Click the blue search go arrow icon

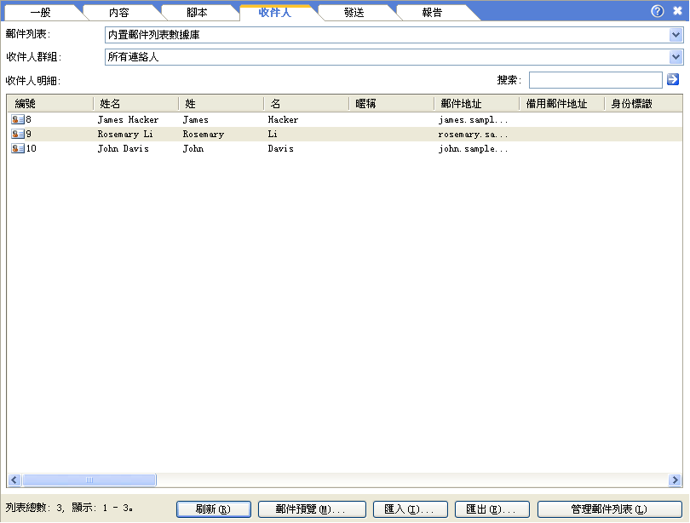[673, 79]
